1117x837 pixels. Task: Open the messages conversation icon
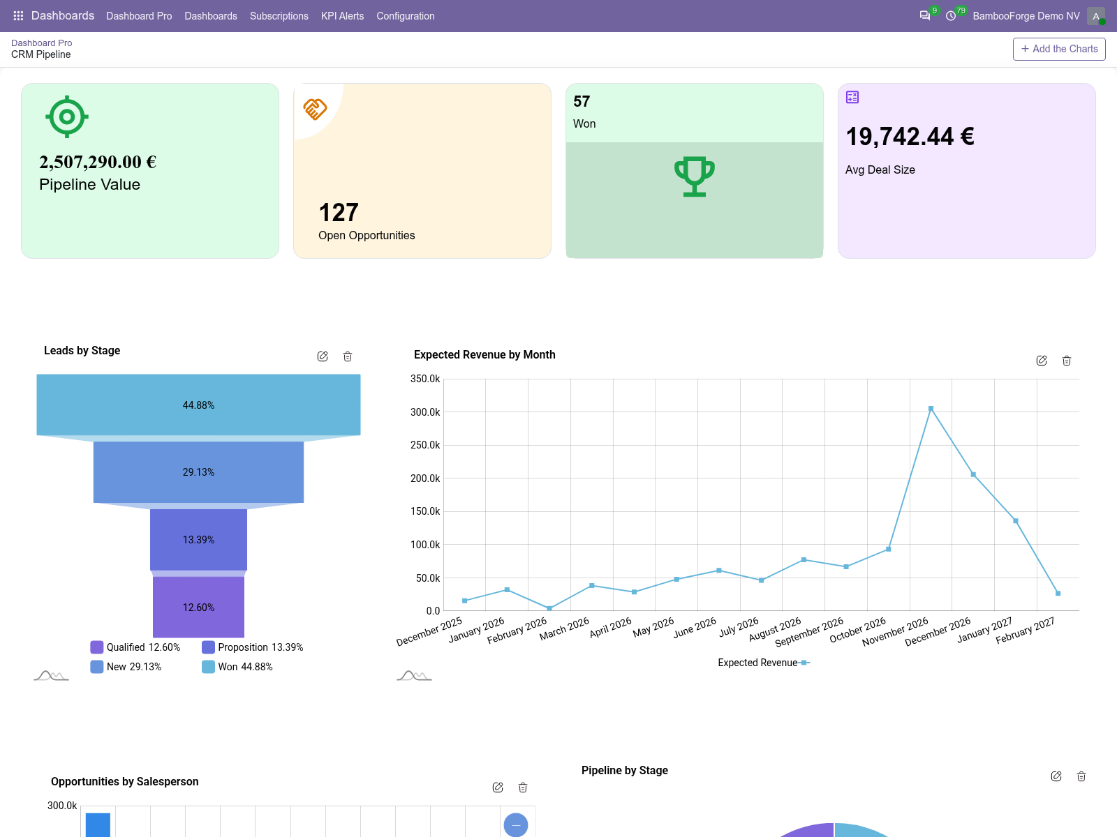925,15
